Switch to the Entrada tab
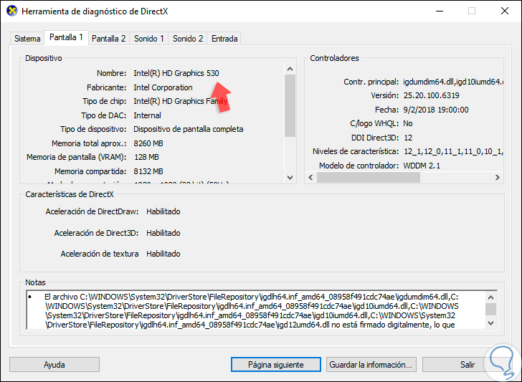The image size is (522, 382). (x=224, y=39)
